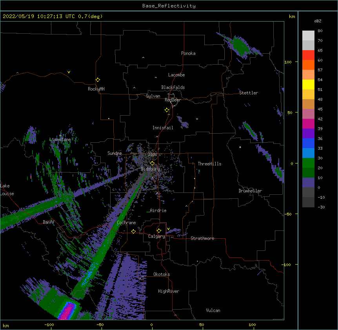Click the yellow V marker northwest of RockyMH

[x=69, y=72]
